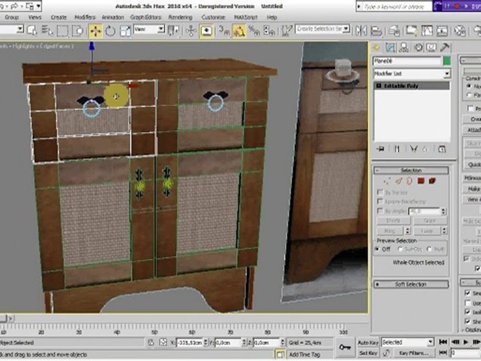Toggle the Percent Snap icon
The width and height of the screenshot is (481, 361).
[x=254, y=31]
